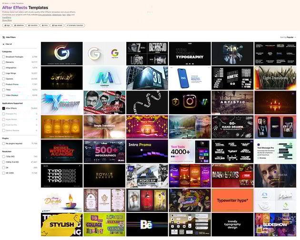300x240 pixels.
Task: Select the cinematic transition tag chip
Action: (x=75, y=25)
